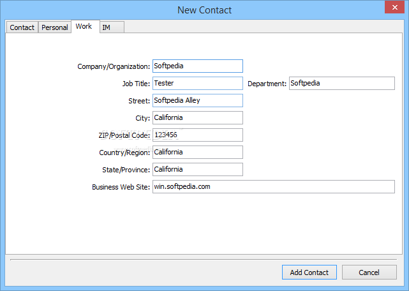Cancel the New Contact dialog
The width and height of the screenshot is (409, 291).
369,272
